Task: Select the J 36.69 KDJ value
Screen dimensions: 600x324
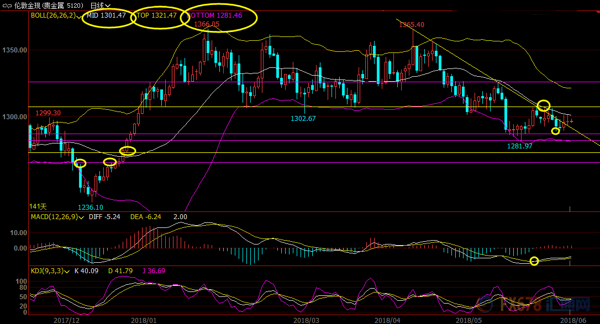Action: coord(153,271)
